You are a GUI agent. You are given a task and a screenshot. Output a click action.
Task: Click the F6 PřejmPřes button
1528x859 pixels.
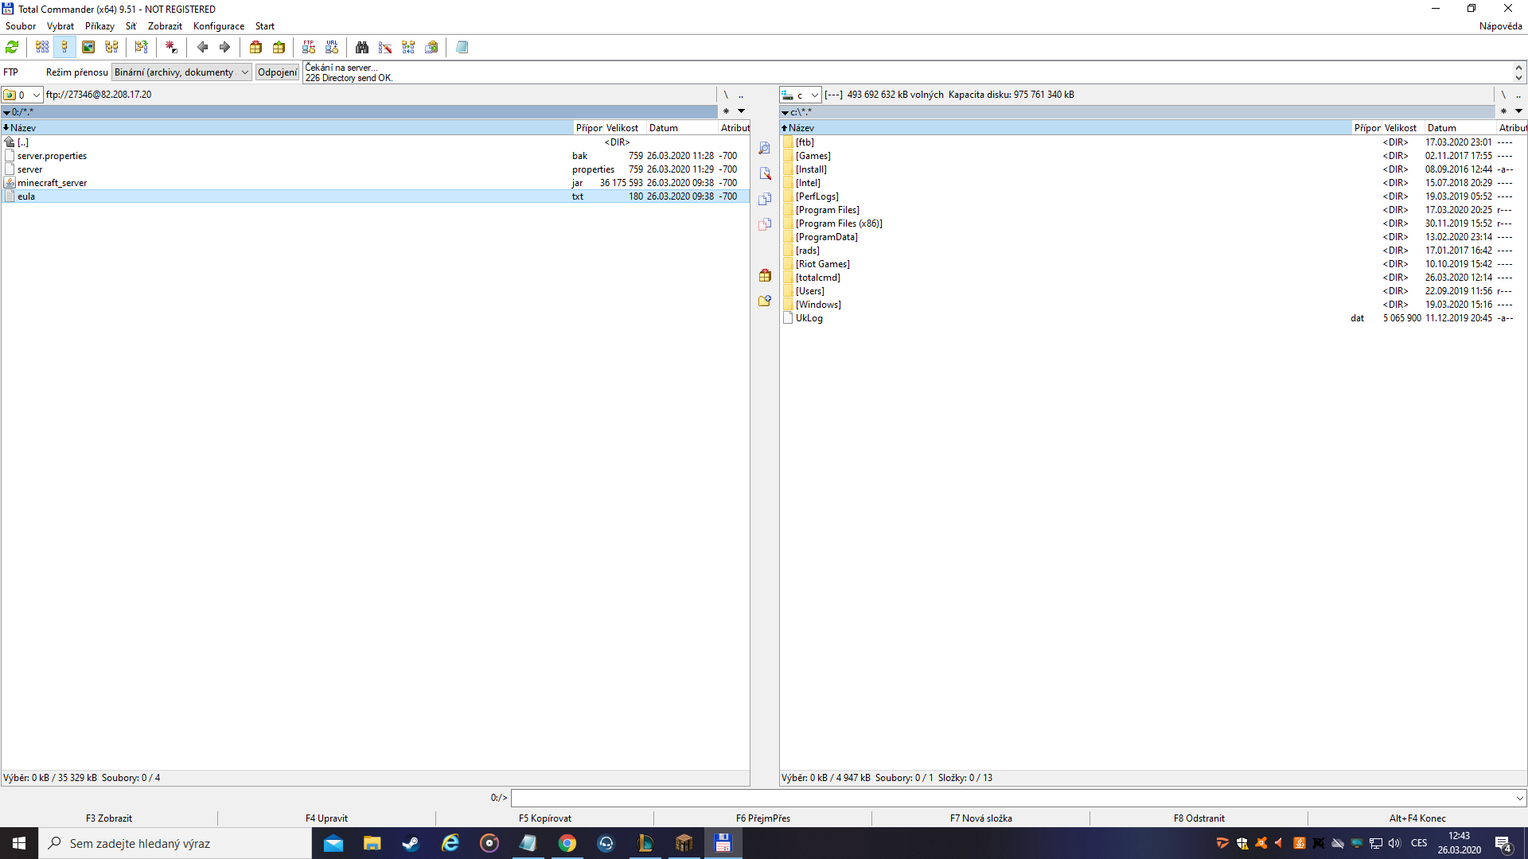(x=763, y=818)
